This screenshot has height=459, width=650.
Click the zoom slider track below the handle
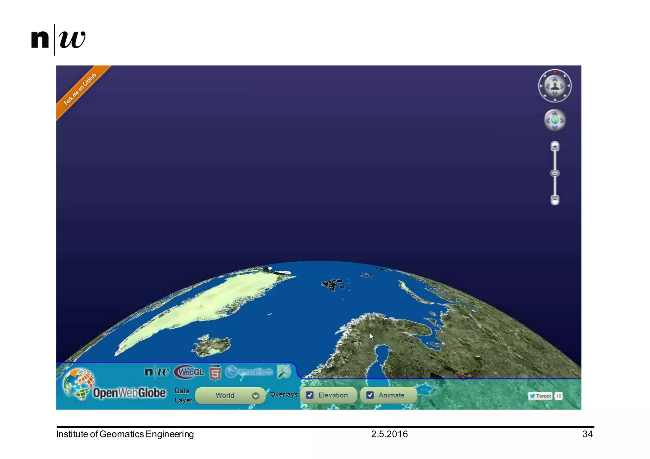click(x=555, y=186)
